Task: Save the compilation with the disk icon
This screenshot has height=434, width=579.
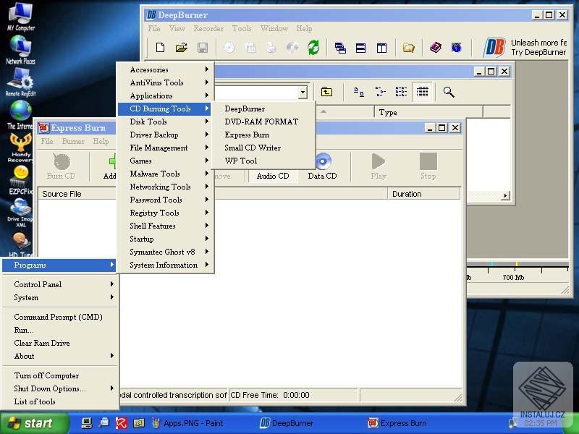Action: pos(203,48)
